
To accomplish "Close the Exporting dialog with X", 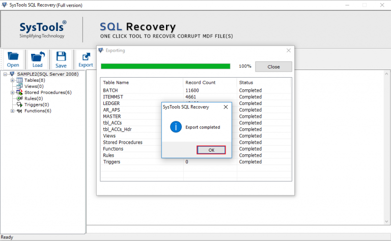I will point(289,50).
